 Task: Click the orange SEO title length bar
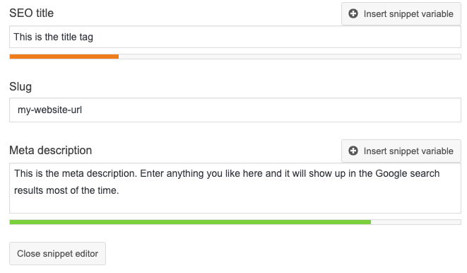pos(64,57)
